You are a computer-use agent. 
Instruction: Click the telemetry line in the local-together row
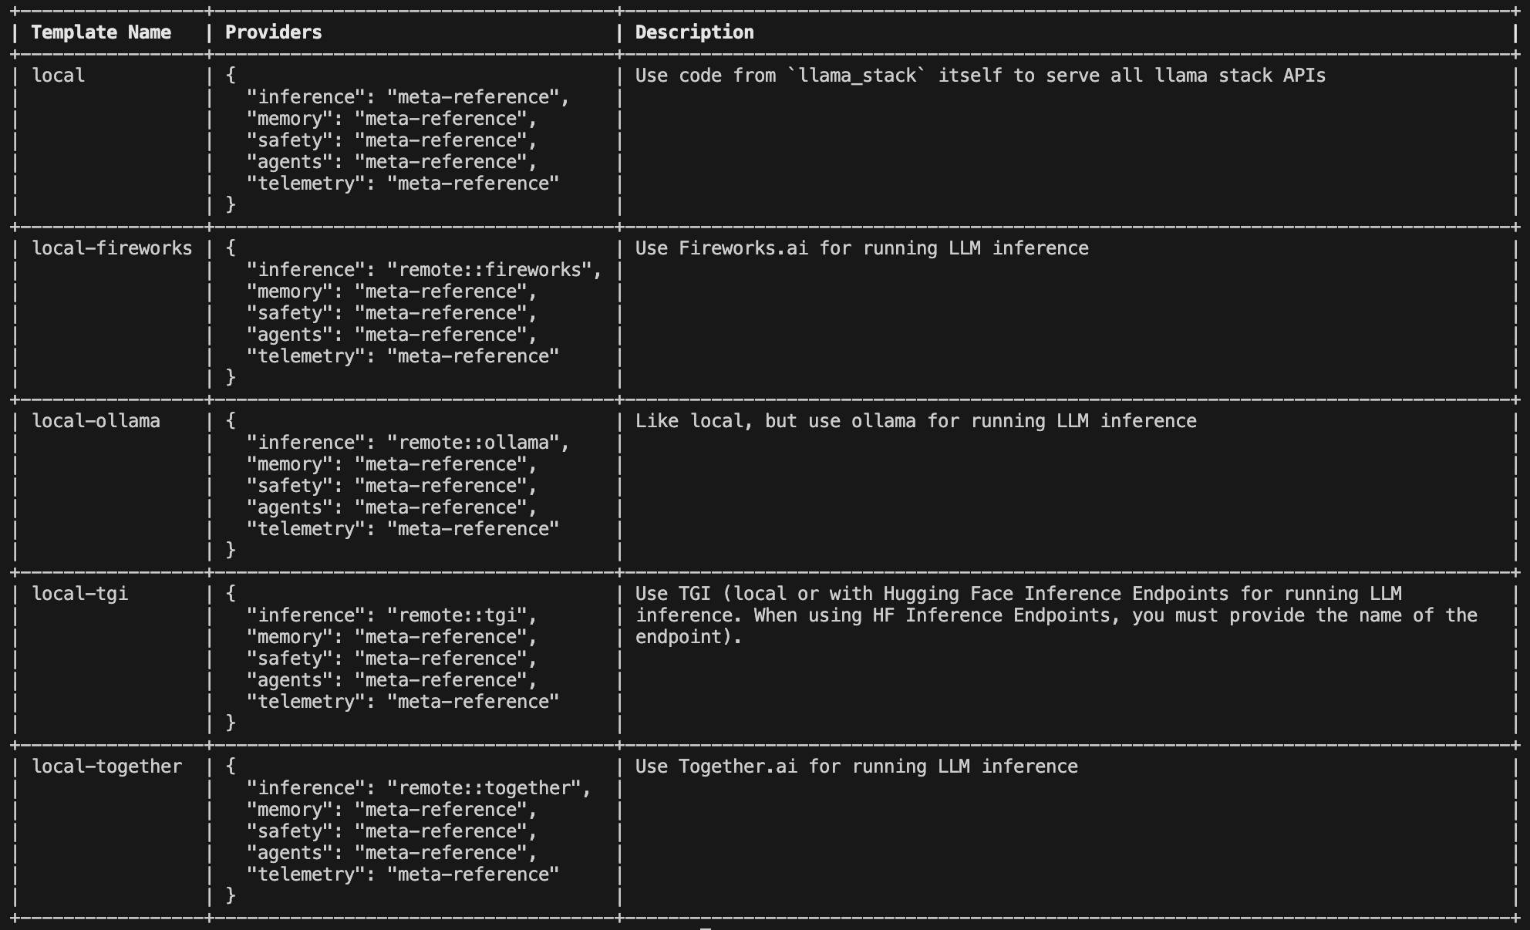pyautogui.click(x=403, y=874)
